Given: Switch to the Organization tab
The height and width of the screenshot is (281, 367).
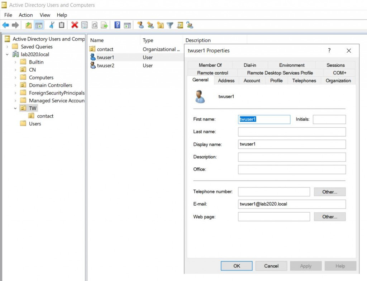Looking at the screenshot, I should tap(338, 81).
